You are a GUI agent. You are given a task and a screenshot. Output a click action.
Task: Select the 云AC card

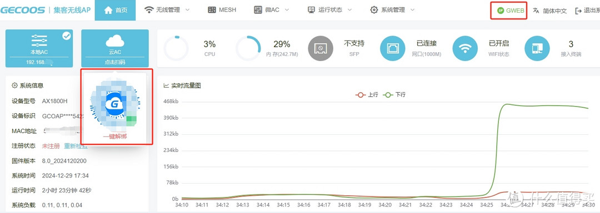point(115,48)
